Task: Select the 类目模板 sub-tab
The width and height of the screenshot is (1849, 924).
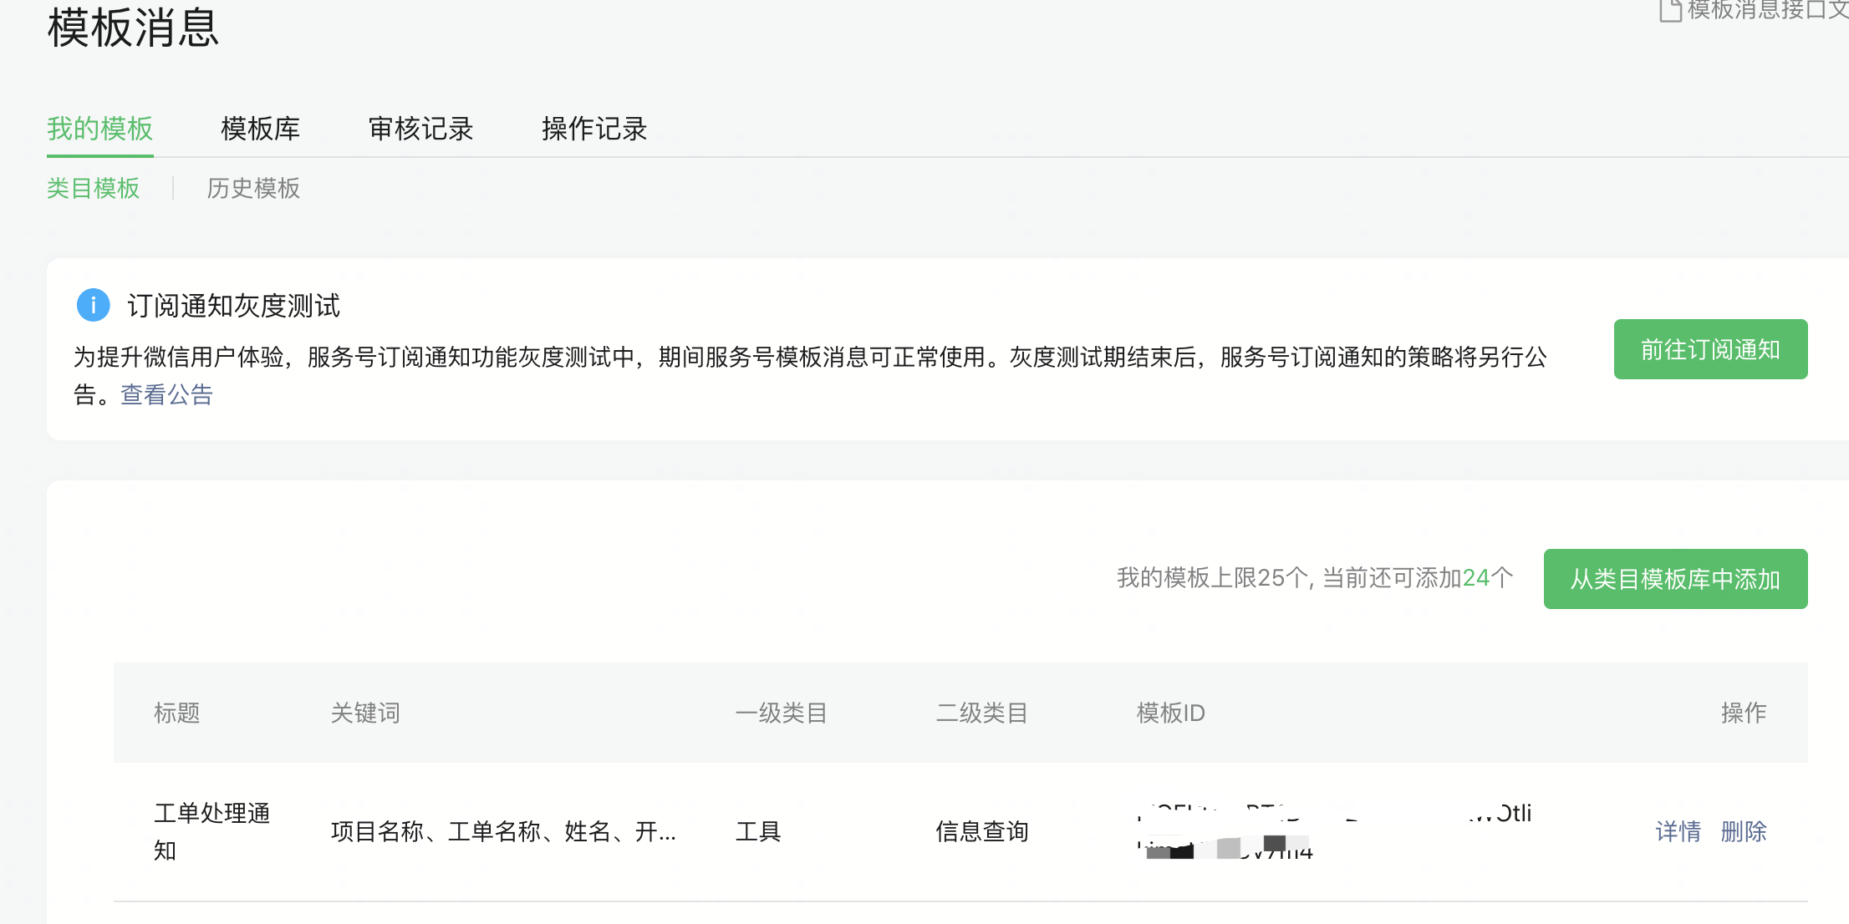Action: [93, 188]
